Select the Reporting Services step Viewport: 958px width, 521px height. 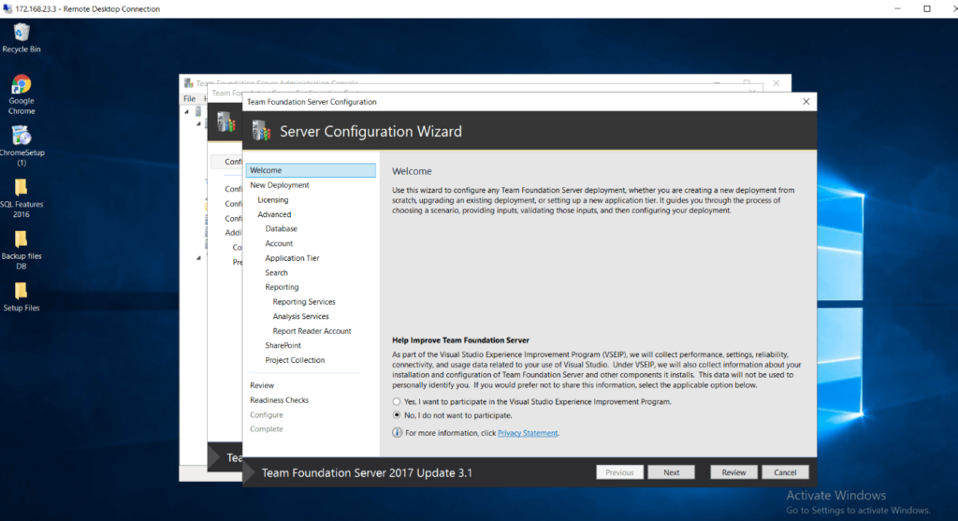click(x=304, y=302)
